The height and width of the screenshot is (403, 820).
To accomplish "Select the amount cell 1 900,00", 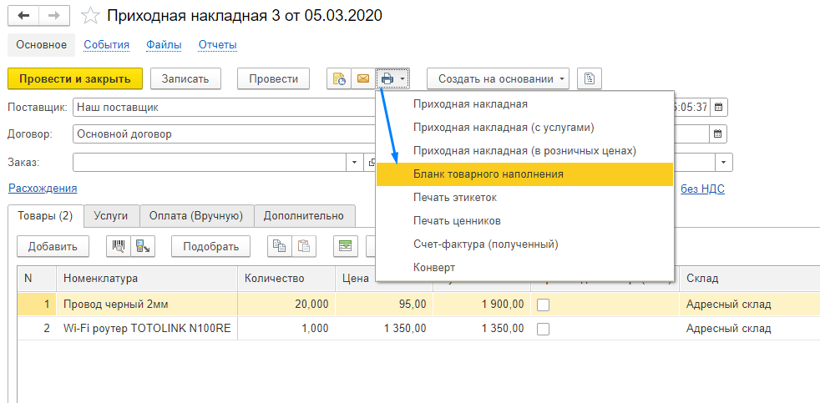I will tap(482, 305).
